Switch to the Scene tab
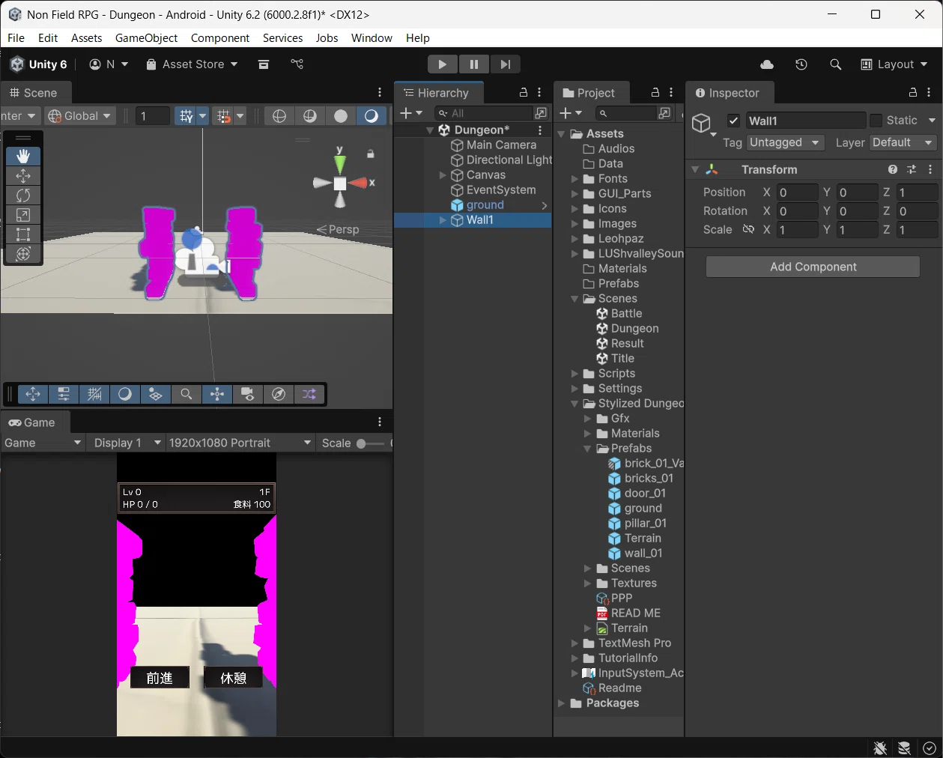The width and height of the screenshot is (943, 758). click(x=33, y=93)
